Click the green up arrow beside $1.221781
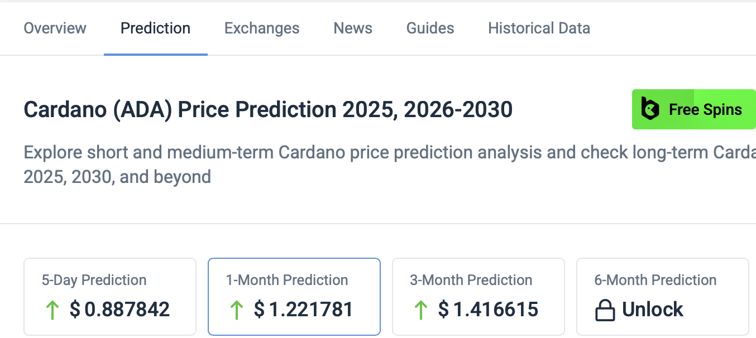 pos(236,310)
